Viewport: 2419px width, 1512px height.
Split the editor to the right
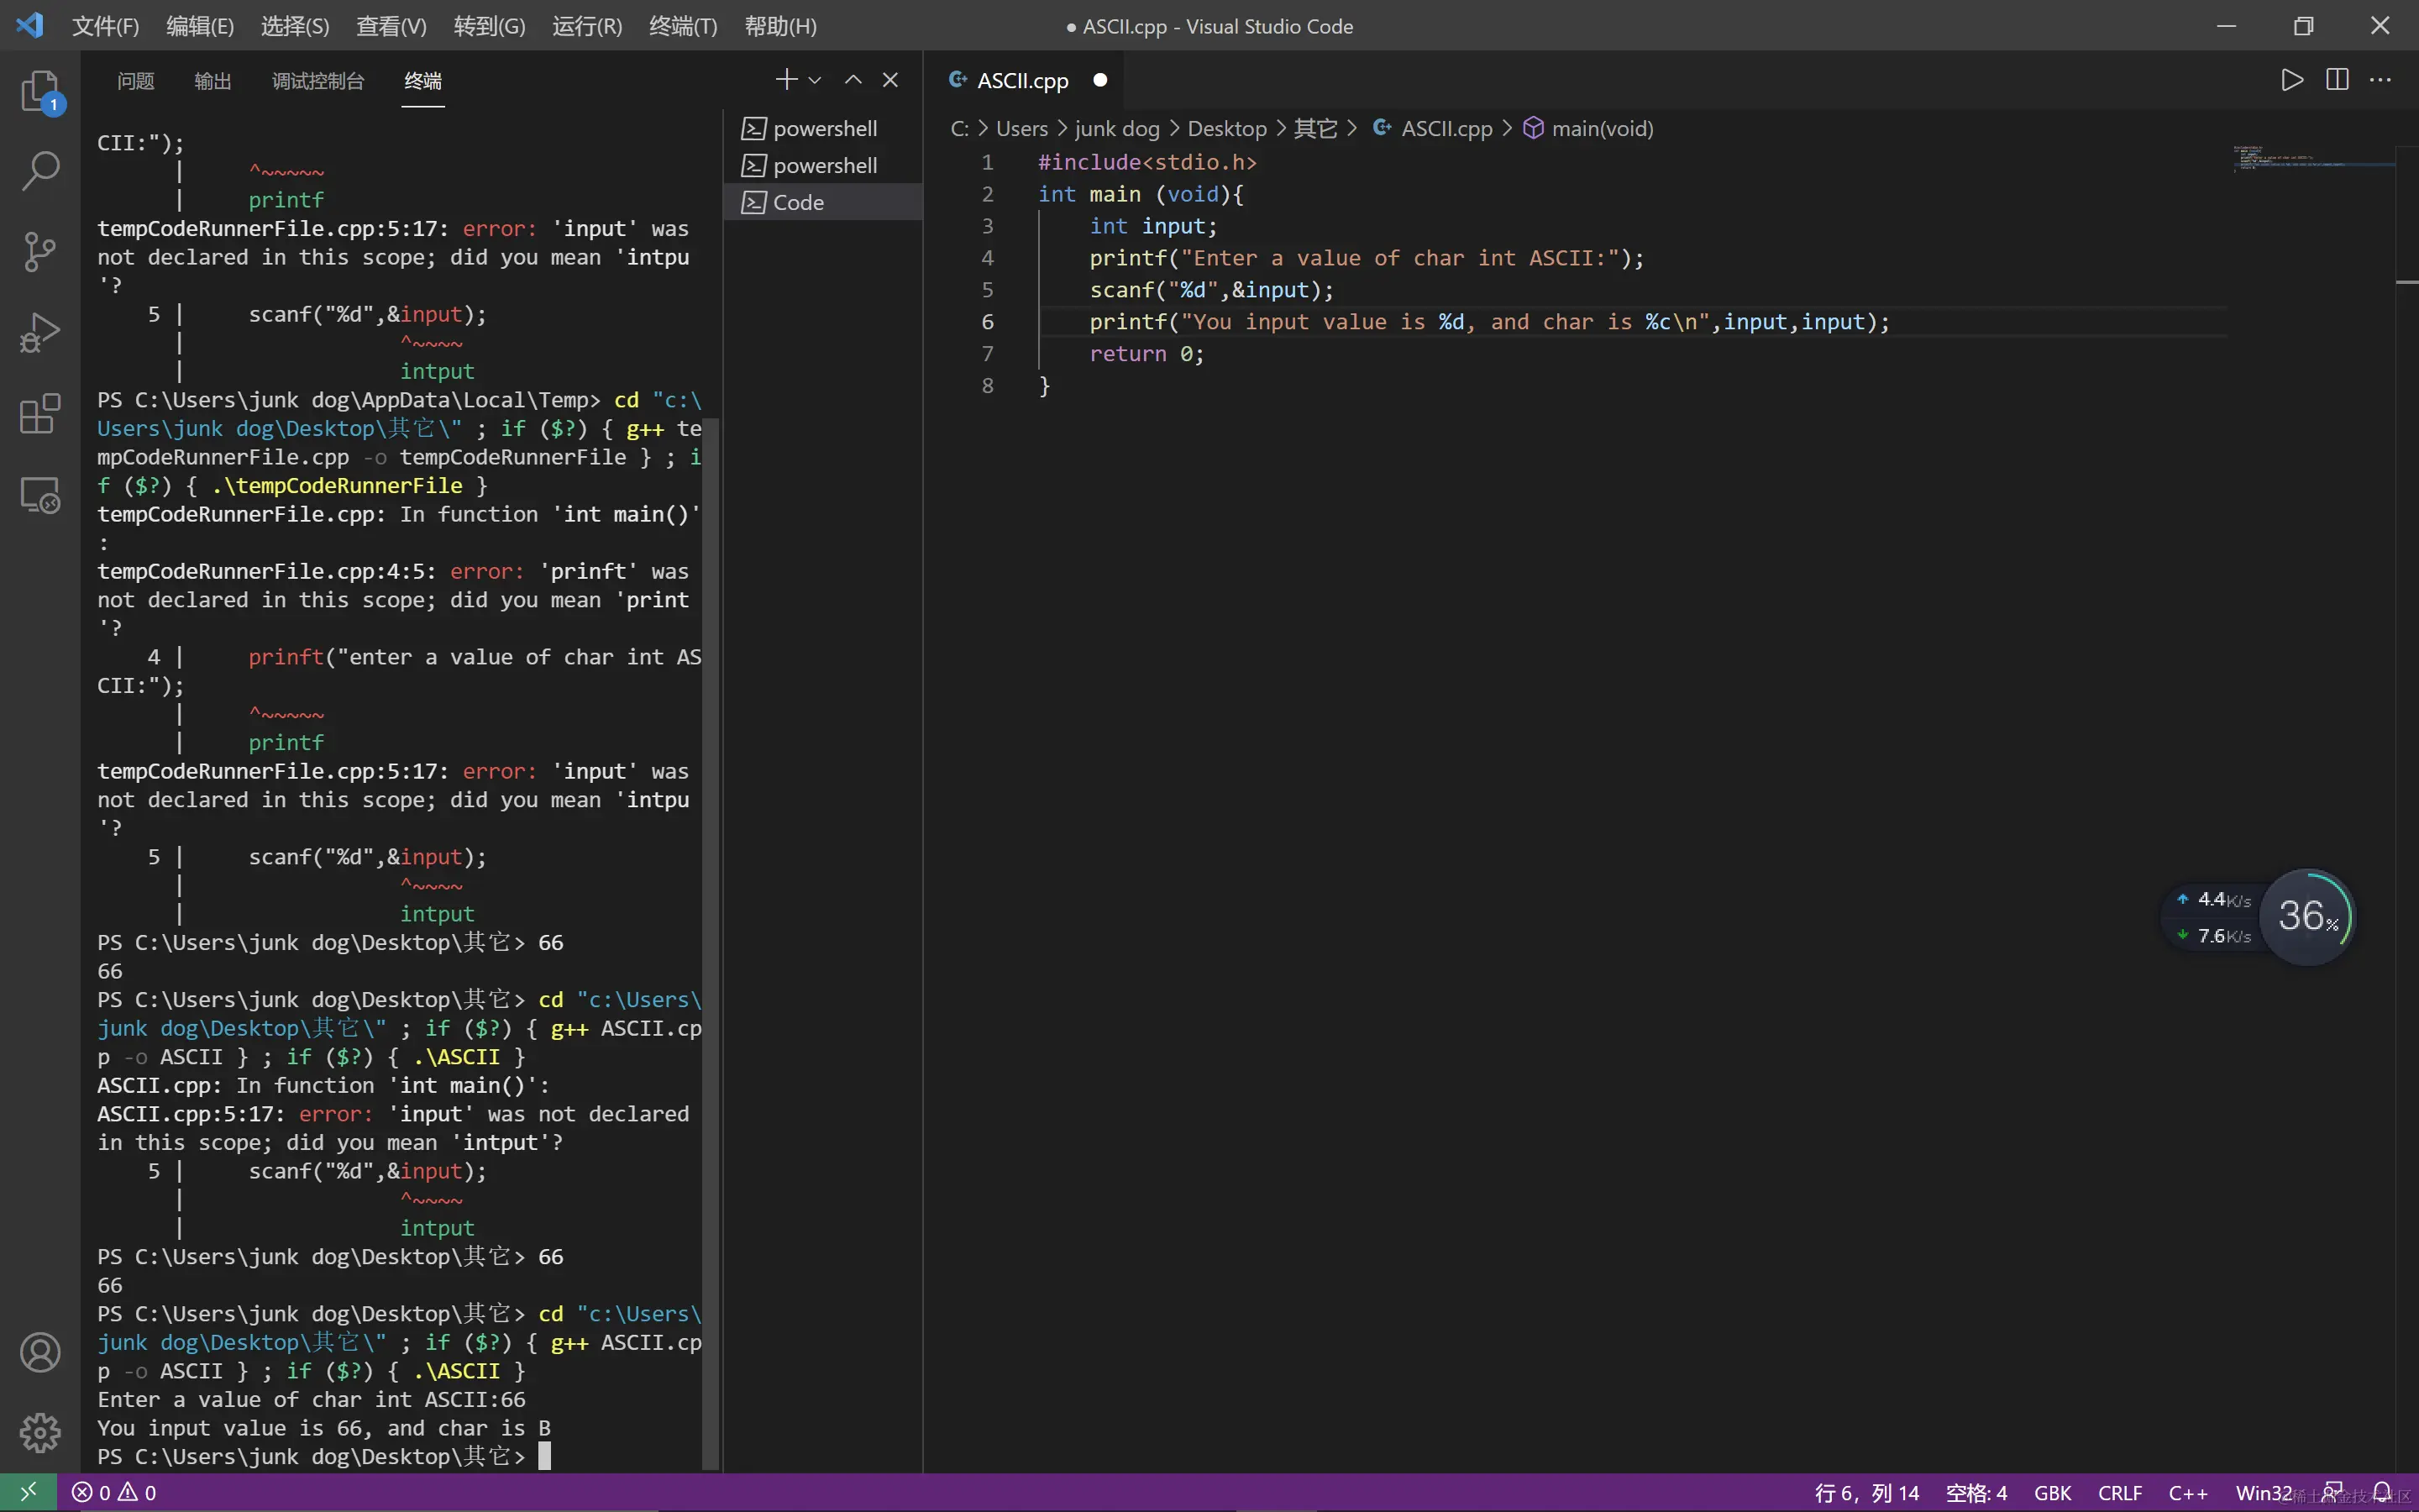pos(2337,80)
